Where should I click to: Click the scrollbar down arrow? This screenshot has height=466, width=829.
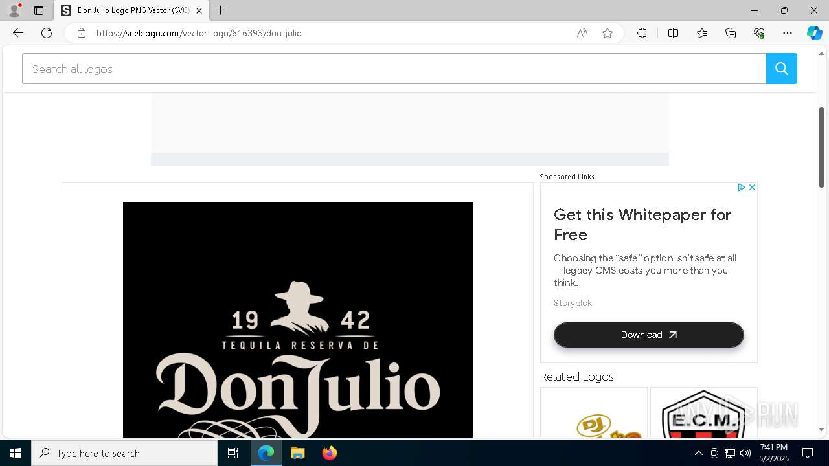[821, 429]
